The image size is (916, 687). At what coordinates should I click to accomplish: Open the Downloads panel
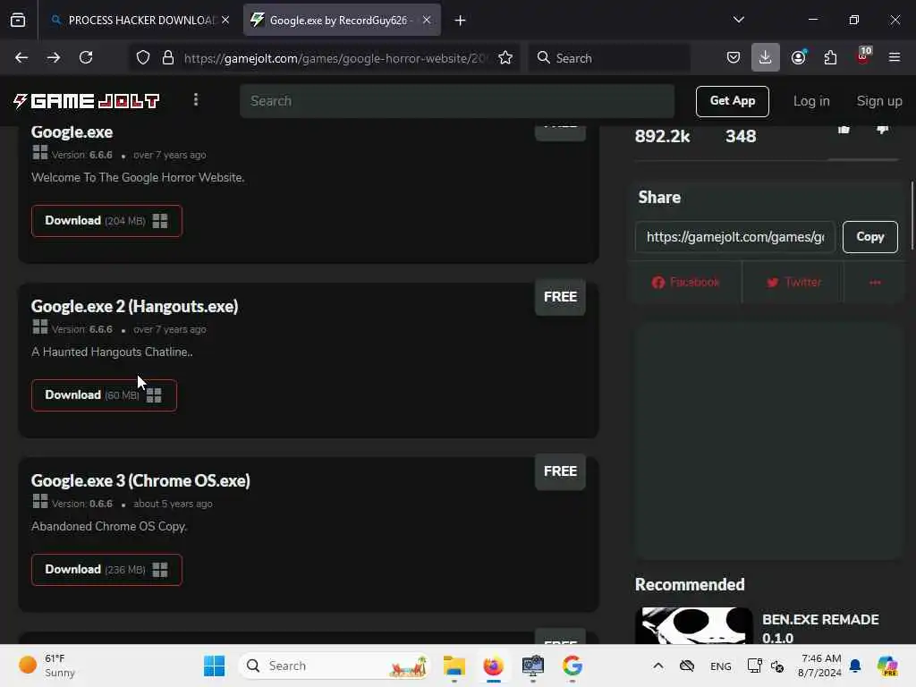click(766, 57)
